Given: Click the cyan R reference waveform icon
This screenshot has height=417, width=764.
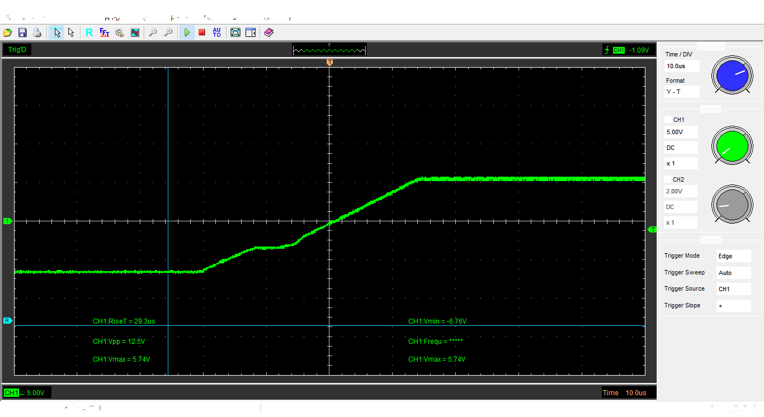Looking at the screenshot, I should click(x=89, y=33).
